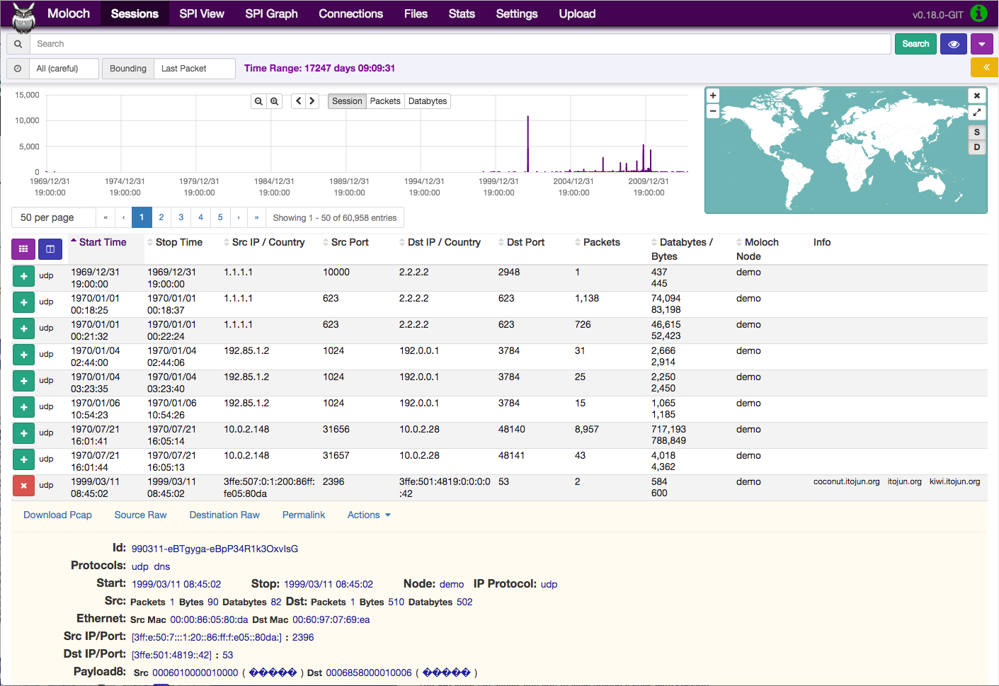Switch the graph to the Packets tab

(385, 101)
